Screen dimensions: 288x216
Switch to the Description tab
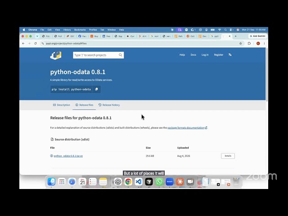point(62,105)
